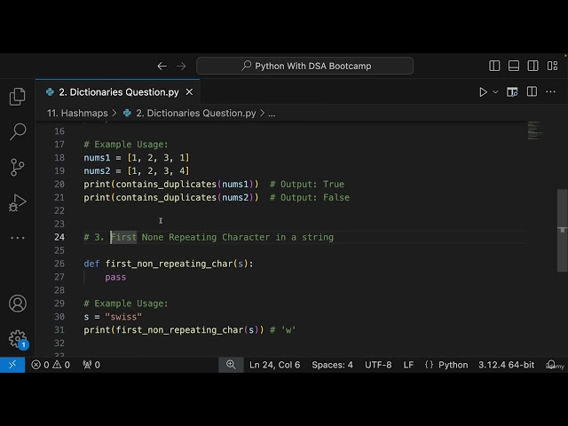The image size is (568, 426).
Task: Toggle the Secondary Side Bar layout button
Action: tap(532, 66)
